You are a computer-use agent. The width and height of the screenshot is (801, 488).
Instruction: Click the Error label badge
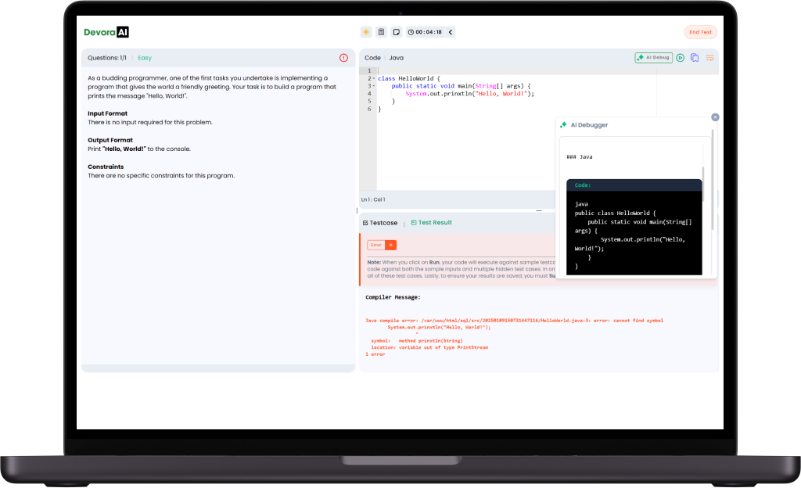coord(376,245)
